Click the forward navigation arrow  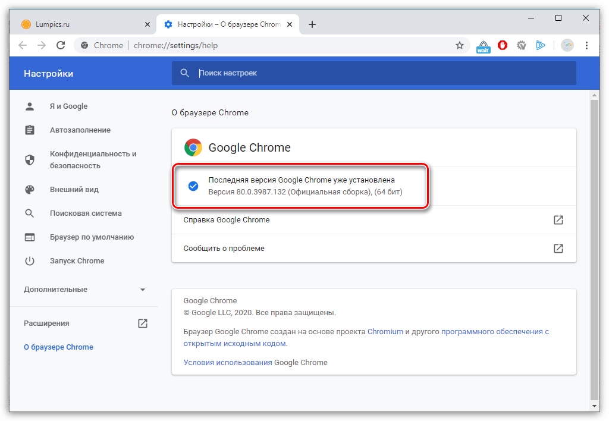(42, 45)
